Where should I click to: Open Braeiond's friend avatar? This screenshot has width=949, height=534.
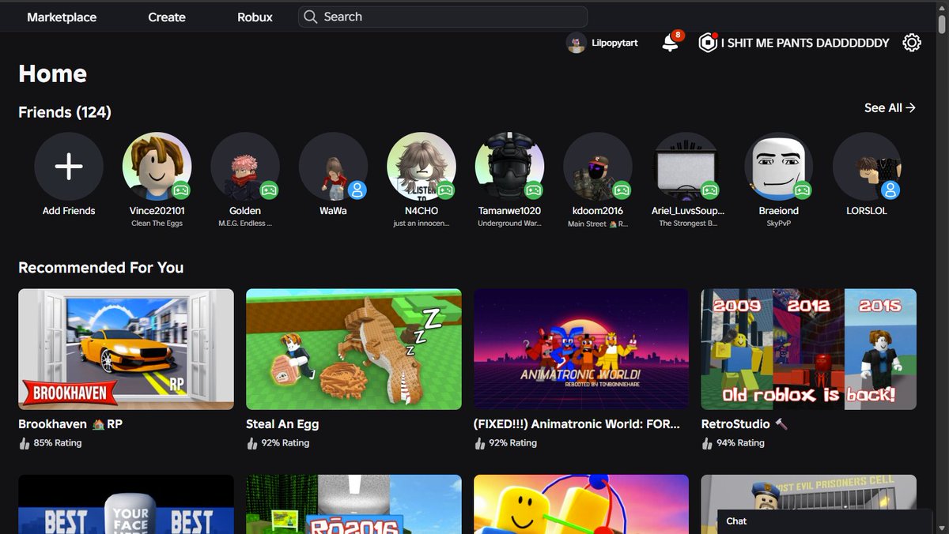[x=779, y=167]
